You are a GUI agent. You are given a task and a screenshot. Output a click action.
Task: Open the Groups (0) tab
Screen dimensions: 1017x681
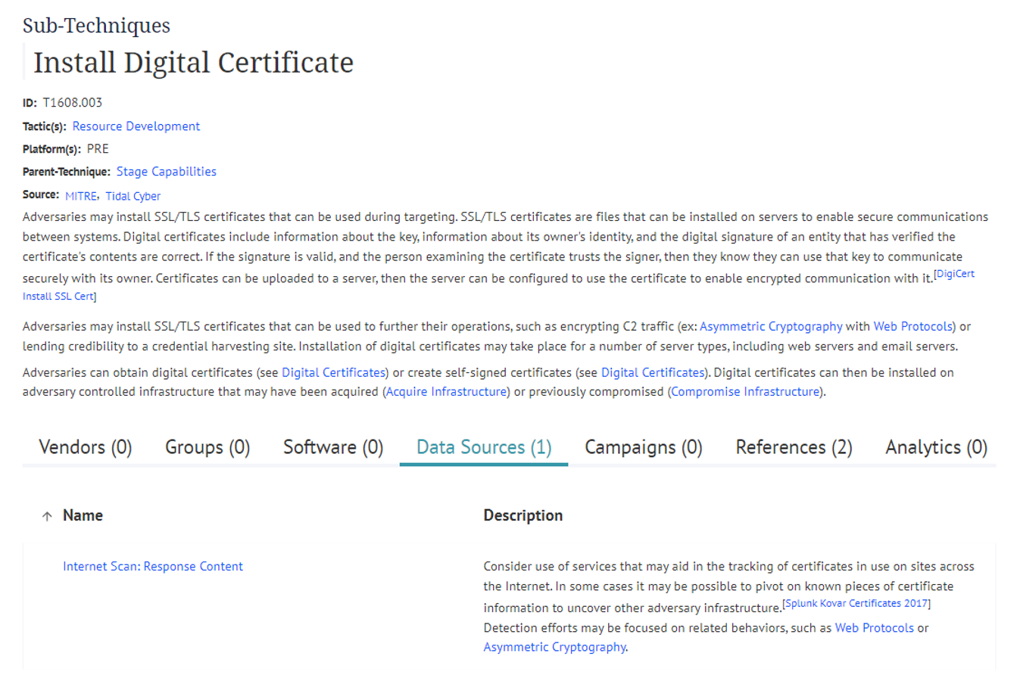207,447
